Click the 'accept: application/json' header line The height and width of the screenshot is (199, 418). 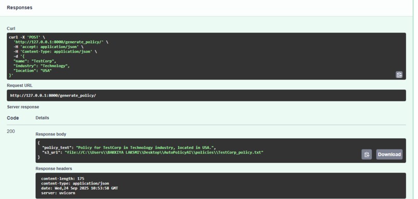click(x=49, y=47)
